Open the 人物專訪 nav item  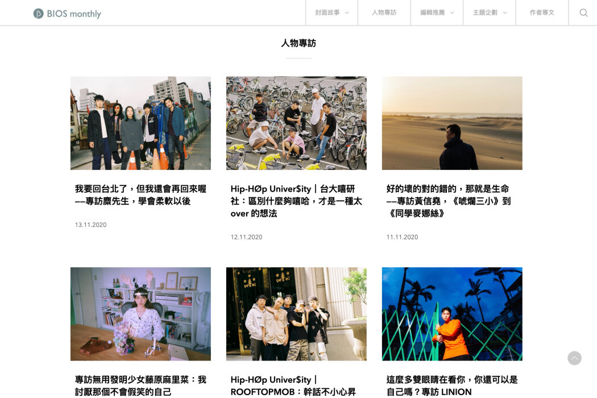point(384,13)
